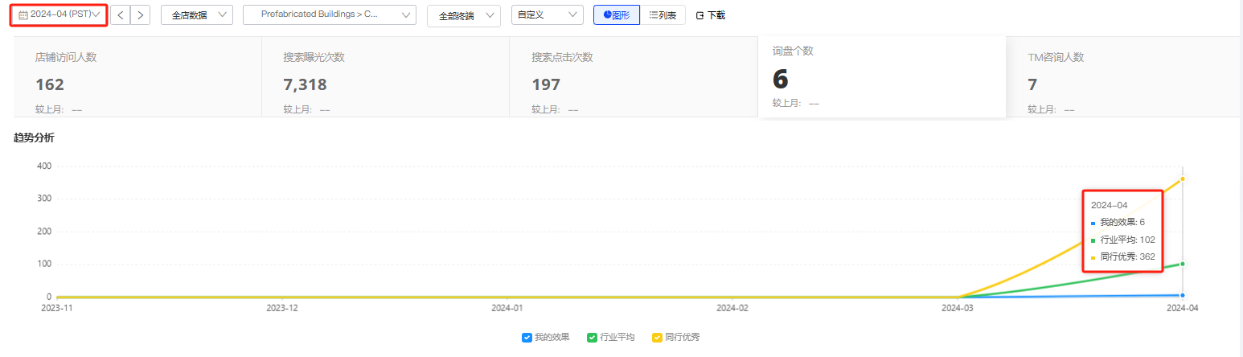Click the yellow data point at 2024-04
The height and width of the screenshot is (357, 1243).
[x=1182, y=178]
